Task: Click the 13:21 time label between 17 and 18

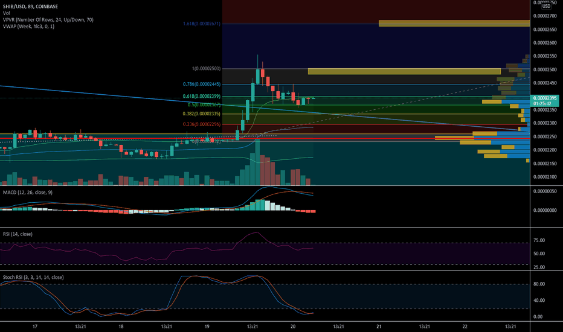Action: pyautogui.click(x=80, y=327)
